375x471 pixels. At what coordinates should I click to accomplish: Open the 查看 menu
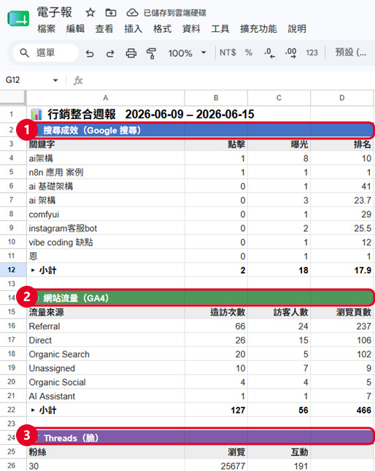pos(104,29)
